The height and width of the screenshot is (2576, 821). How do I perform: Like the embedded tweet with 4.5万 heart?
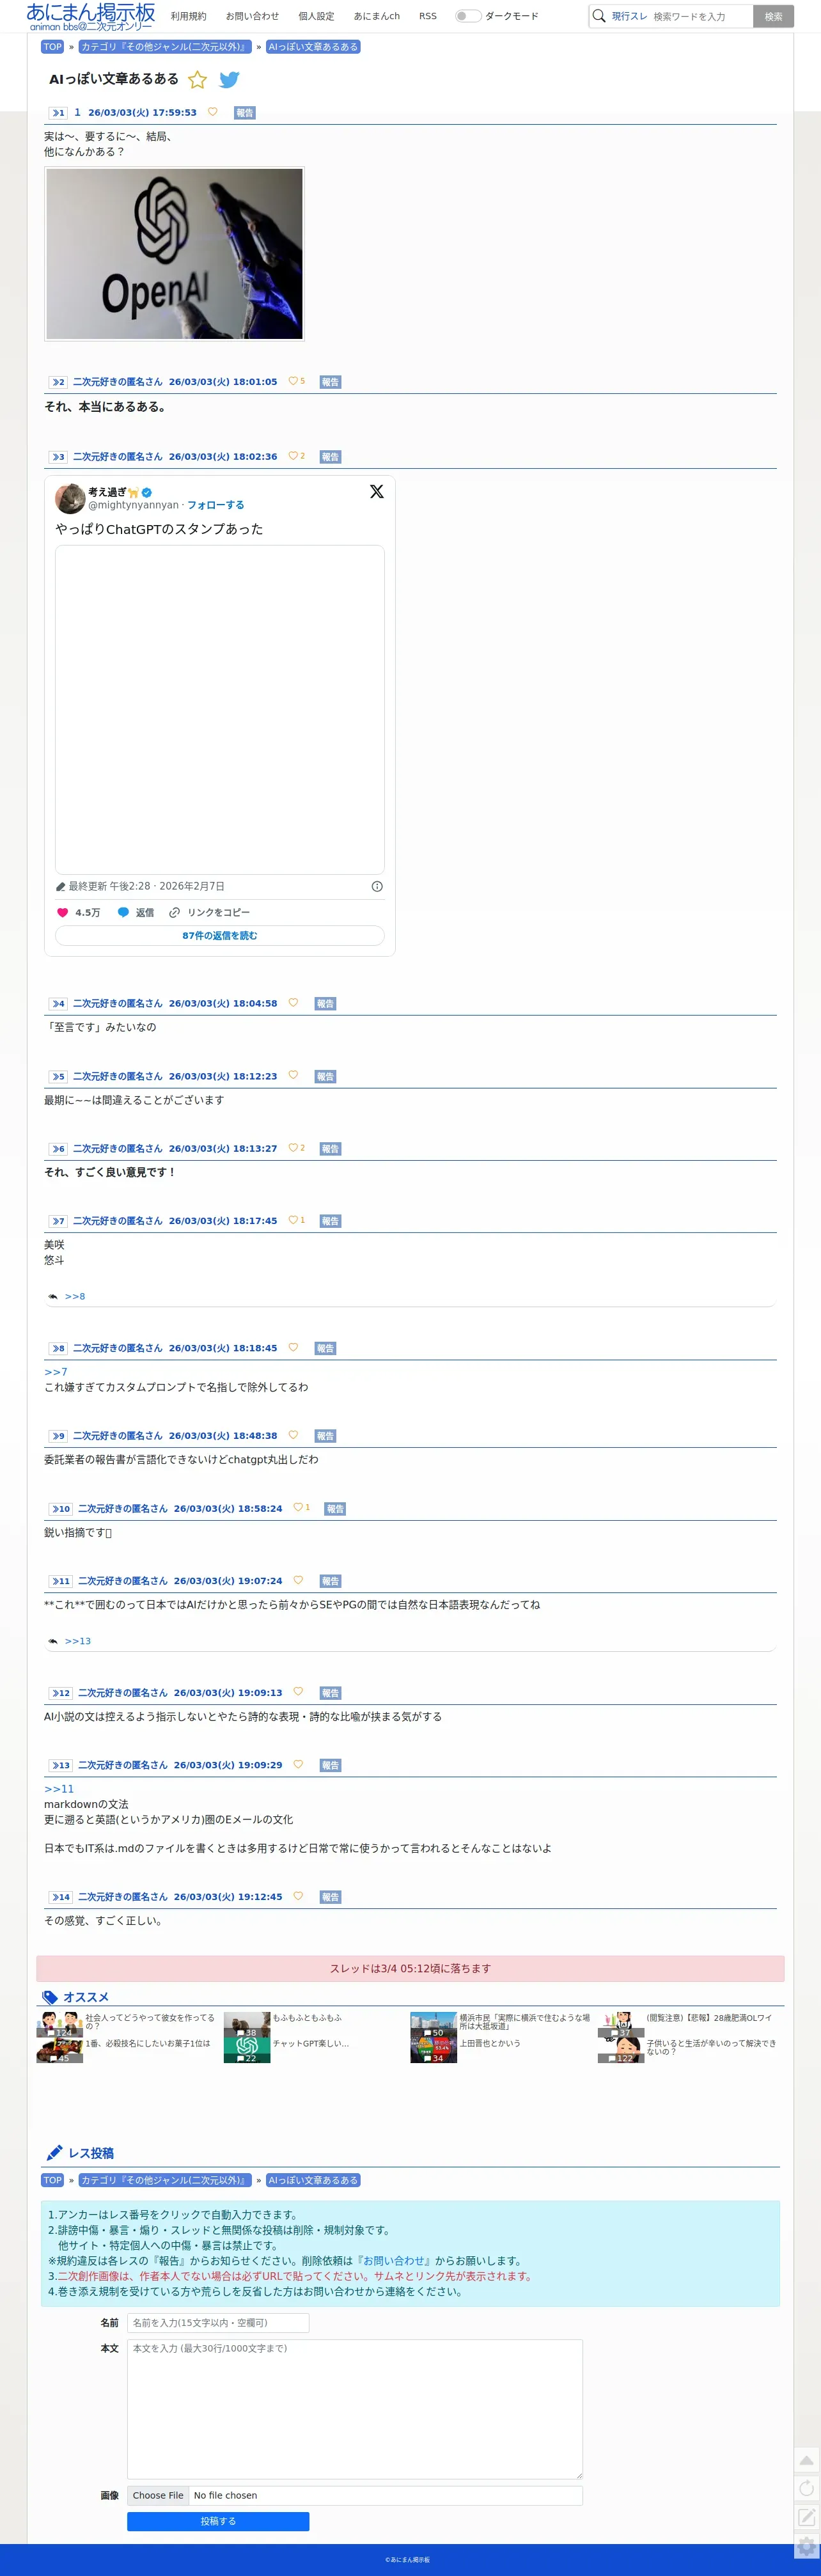(x=78, y=912)
